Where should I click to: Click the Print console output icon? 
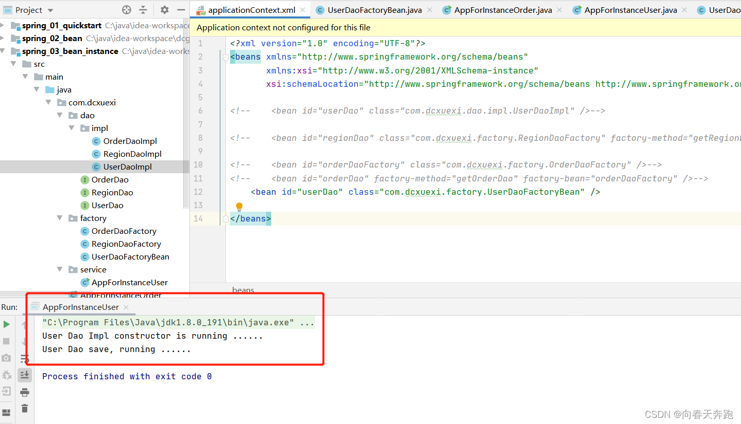click(24, 392)
